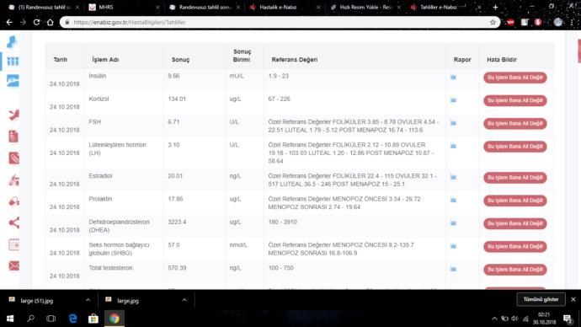Screen dimensions: 581x327
Task: Open the large (51).jpg downloaded file
Action: click(x=37, y=301)
